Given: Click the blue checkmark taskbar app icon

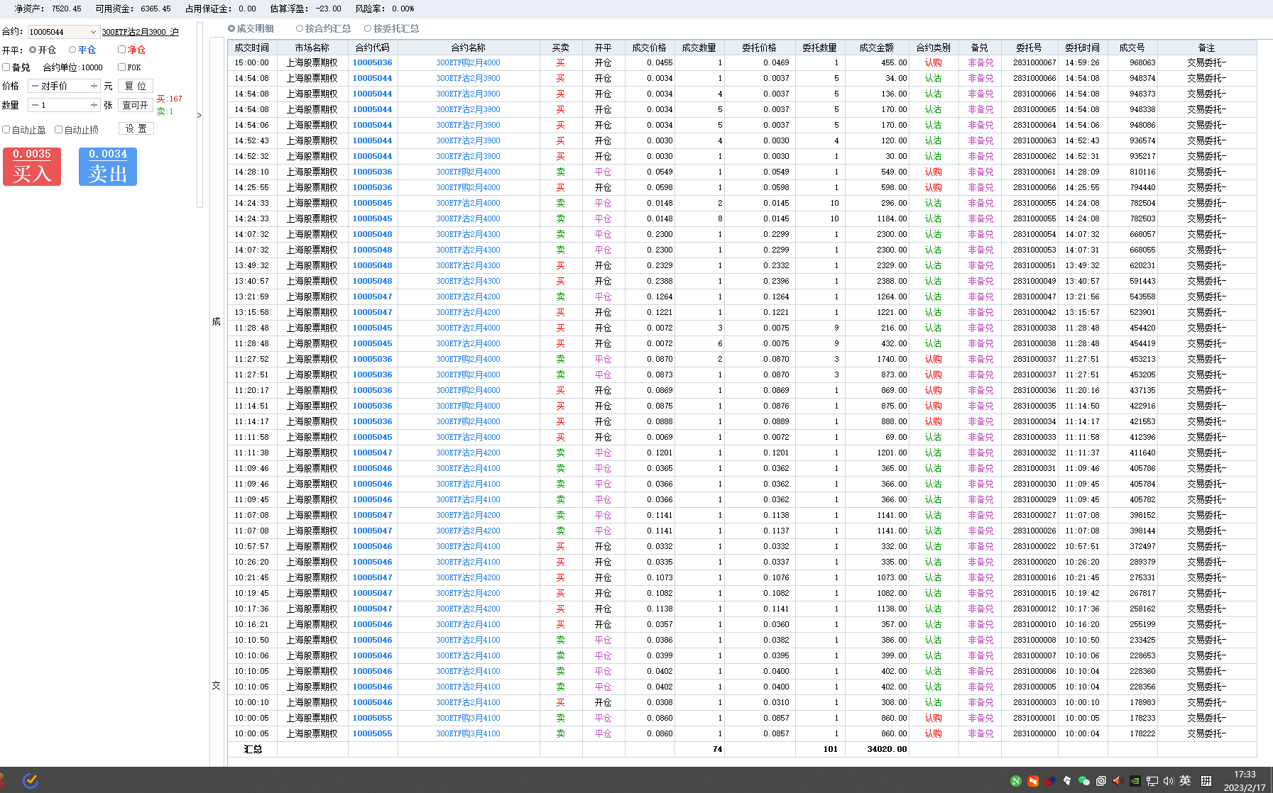Looking at the screenshot, I should pyautogui.click(x=30, y=780).
